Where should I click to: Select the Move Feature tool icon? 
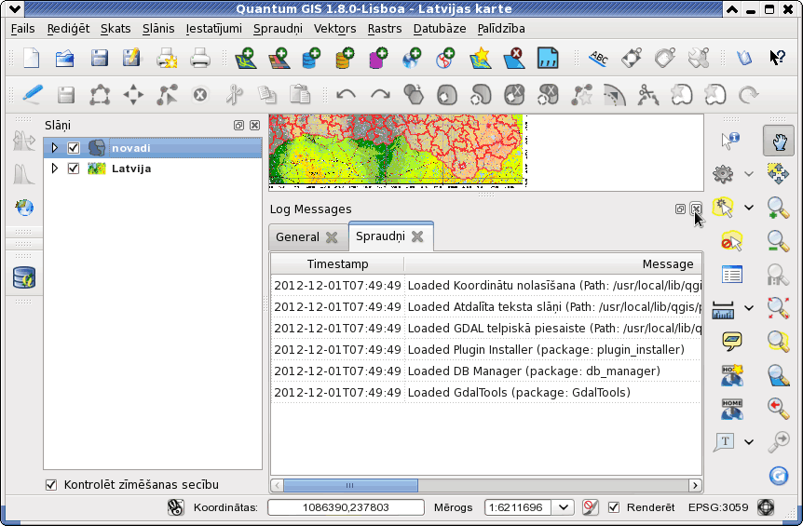(x=133, y=95)
